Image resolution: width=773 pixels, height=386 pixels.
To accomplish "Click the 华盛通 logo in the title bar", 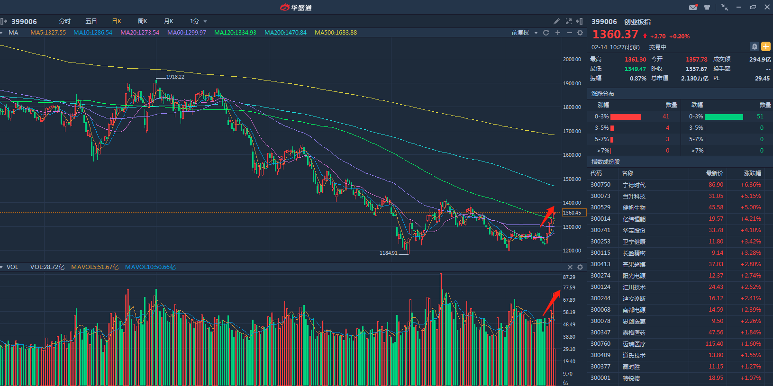I will [296, 7].
